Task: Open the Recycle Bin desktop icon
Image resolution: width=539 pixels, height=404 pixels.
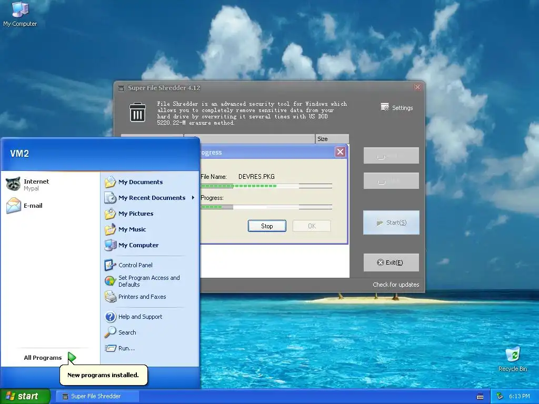Action: coord(513,359)
